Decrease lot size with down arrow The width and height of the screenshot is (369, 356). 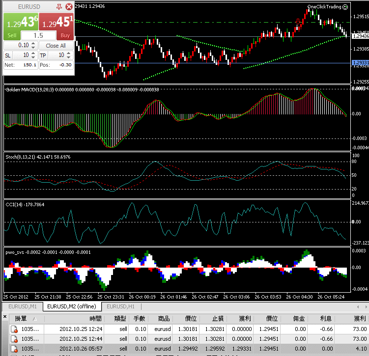[x=33, y=47]
